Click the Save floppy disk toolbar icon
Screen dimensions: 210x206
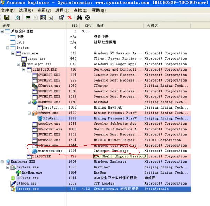[x=7, y=18]
